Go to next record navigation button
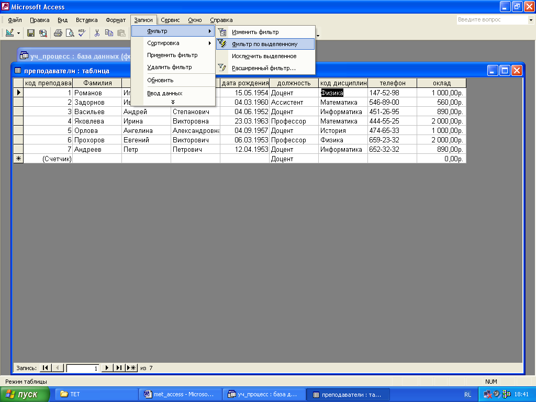 [x=107, y=368]
